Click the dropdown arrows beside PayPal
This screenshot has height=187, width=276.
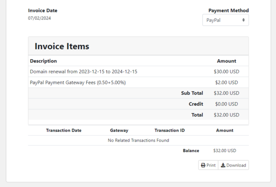(243, 20)
